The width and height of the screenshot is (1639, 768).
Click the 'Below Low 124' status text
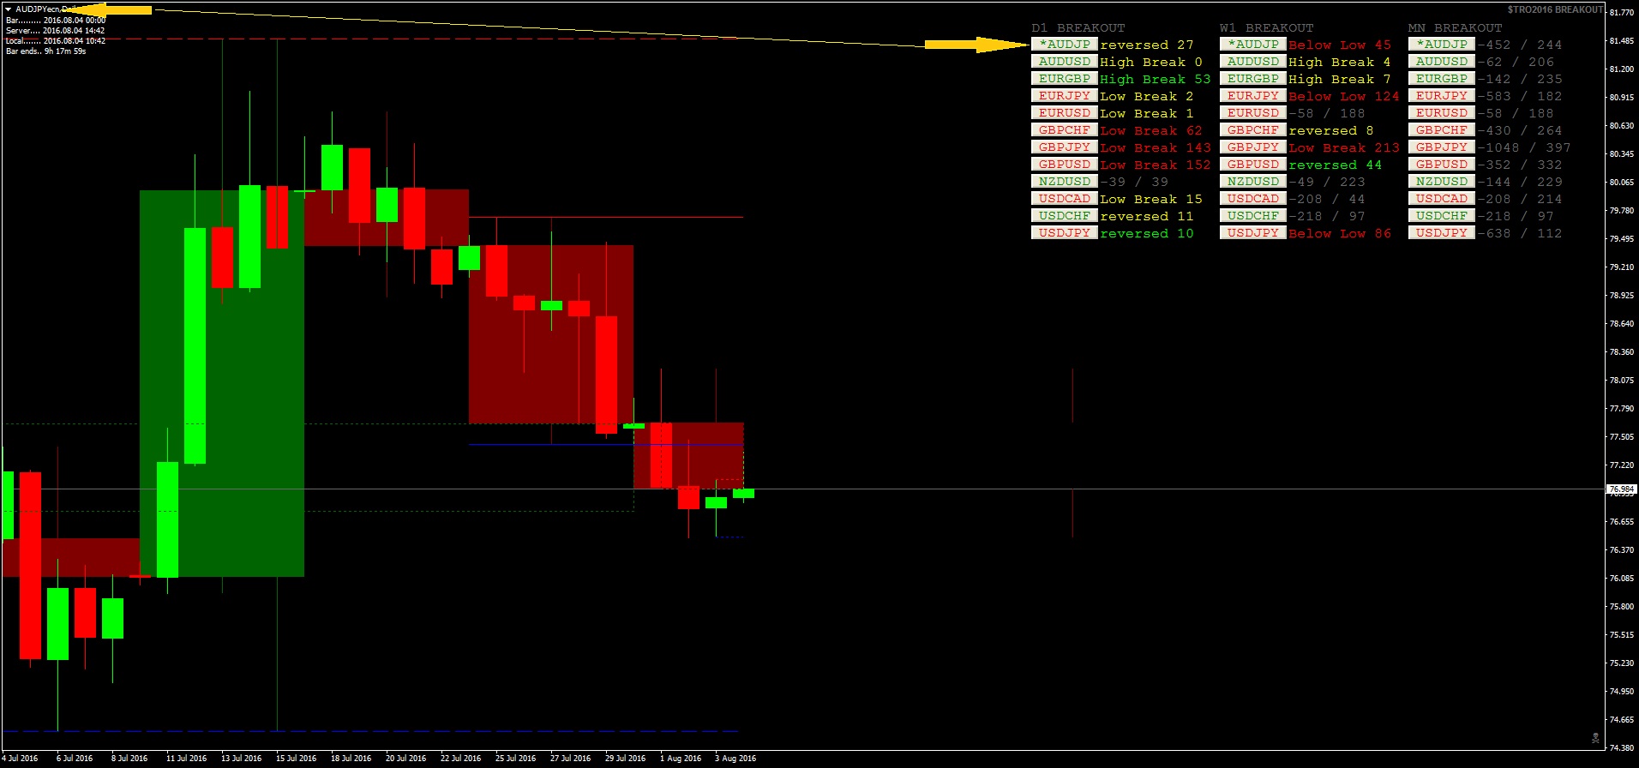tap(1344, 97)
